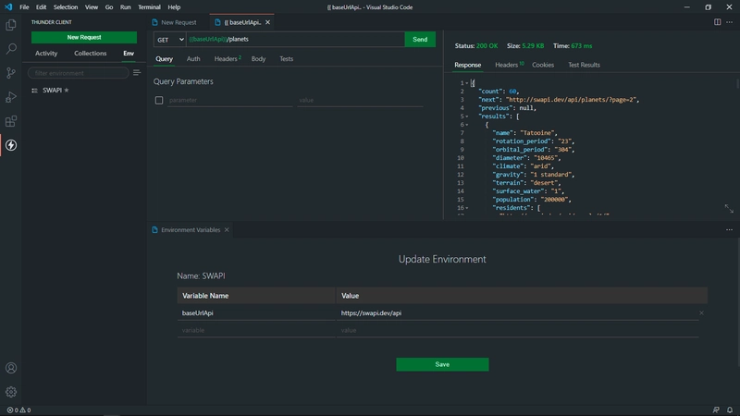Open the Run menu
Screen dimensions: 740x416
[x=125, y=7]
